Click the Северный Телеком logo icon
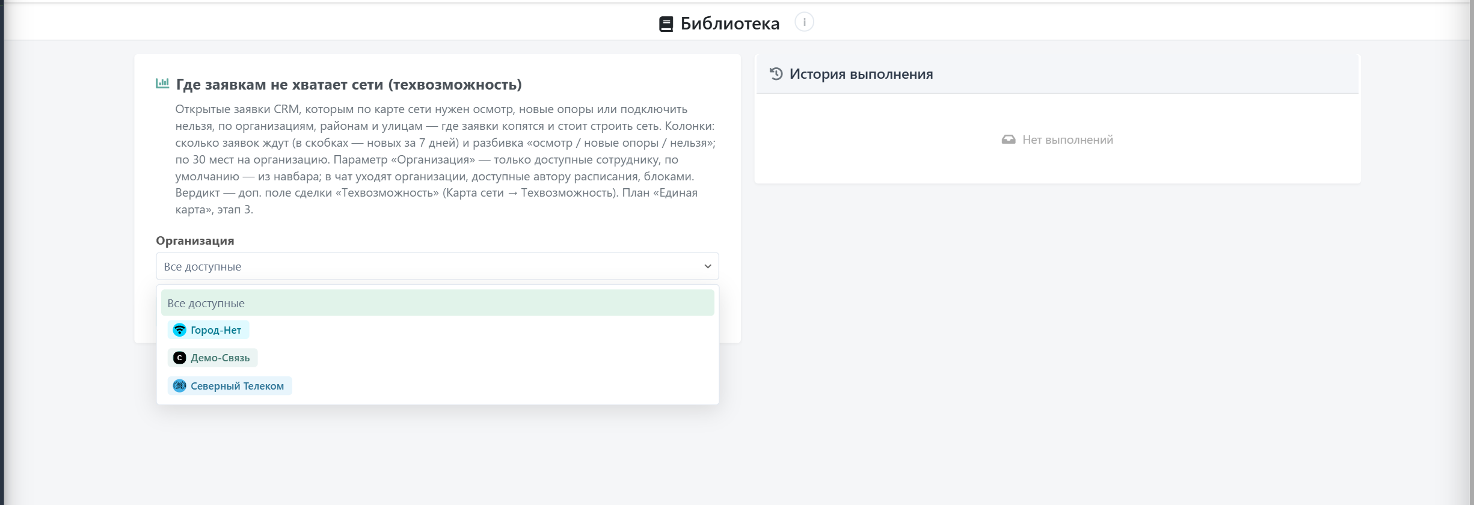1474x505 pixels. click(180, 386)
